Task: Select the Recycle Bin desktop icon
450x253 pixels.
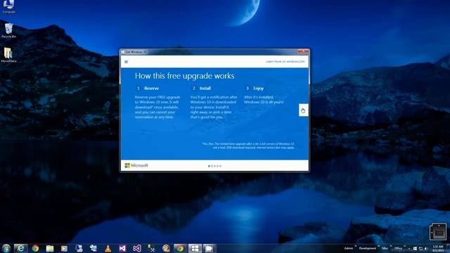Action: 8,31
